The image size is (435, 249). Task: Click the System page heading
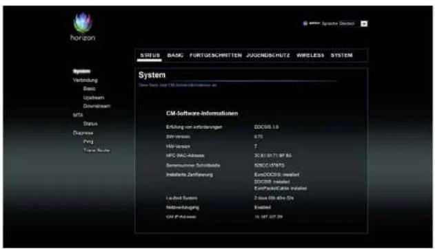point(152,75)
